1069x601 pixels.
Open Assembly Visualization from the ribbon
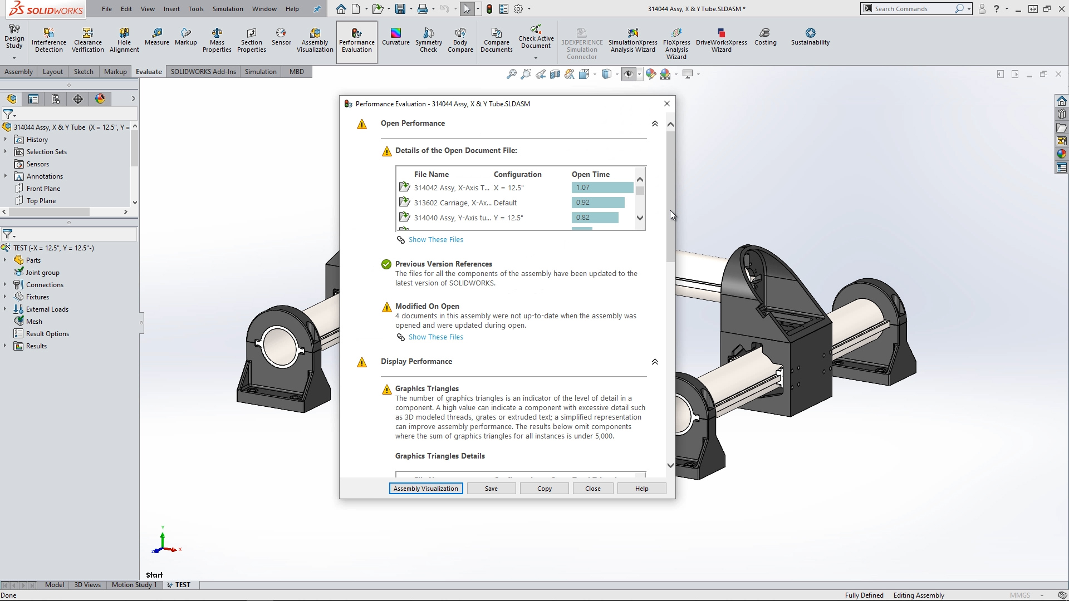tap(315, 40)
